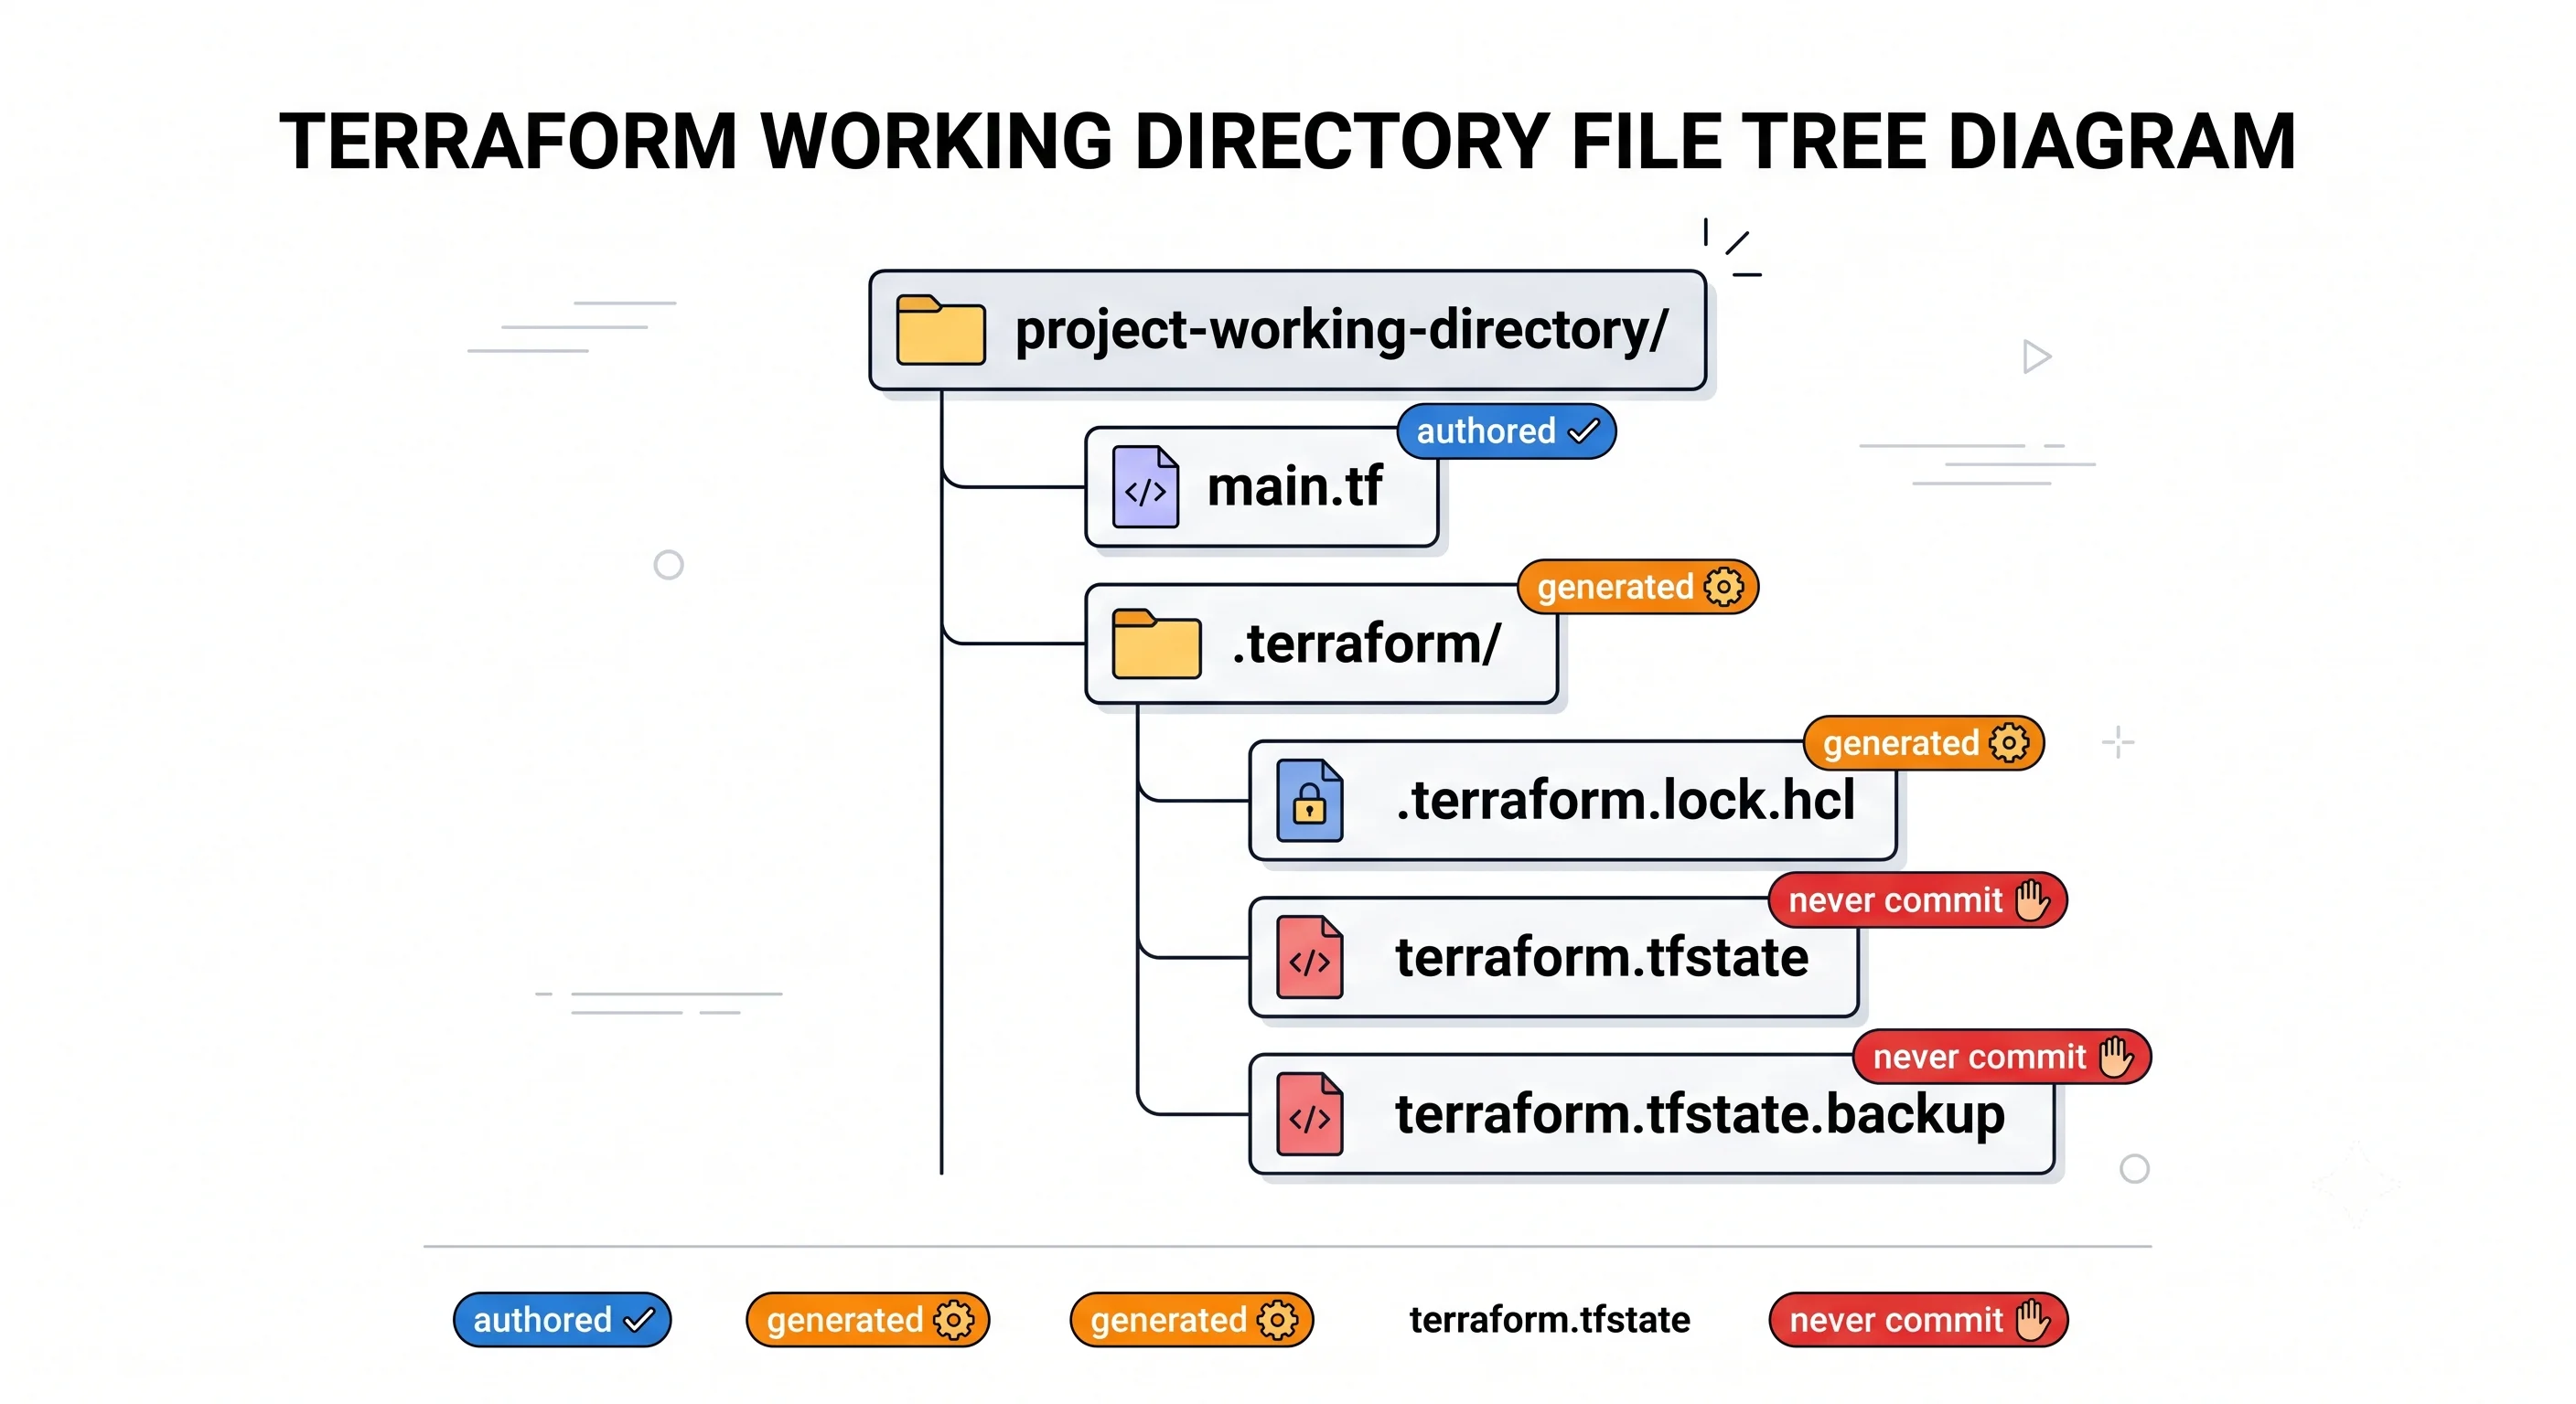The width and height of the screenshot is (2576, 1404).
Task: Click the hand icon in the legend never commit badge
Action: (2033, 1320)
